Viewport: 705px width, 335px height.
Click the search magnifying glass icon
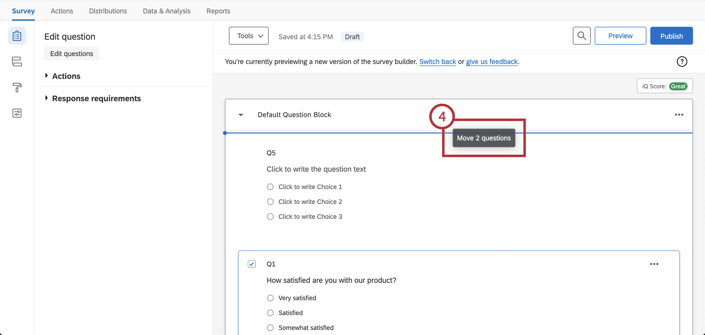click(581, 36)
